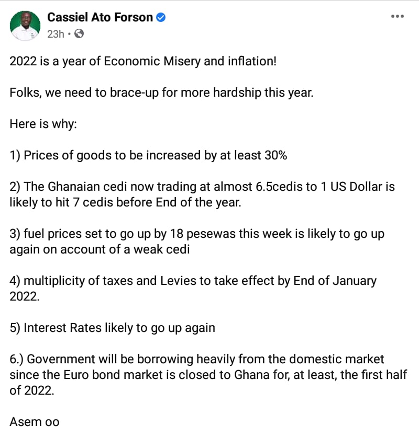Screen dimensions: 419x437
Task: Click point 3 about fuel prices
Action: pos(196,234)
